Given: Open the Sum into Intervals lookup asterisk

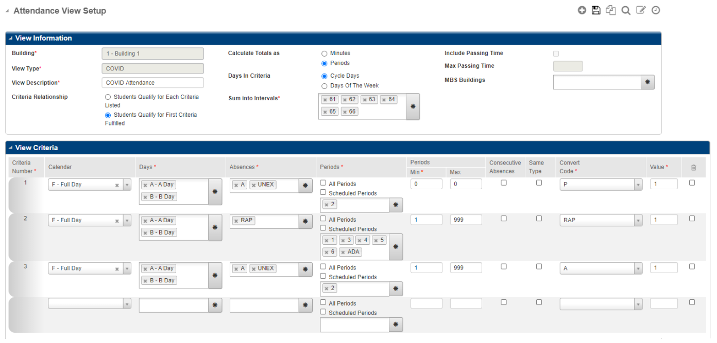Looking at the screenshot, I should [413, 106].
